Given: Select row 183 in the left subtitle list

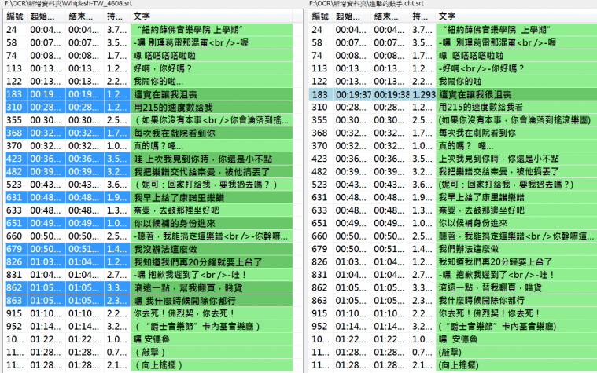Looking at the screenshot, I should 149,94.
